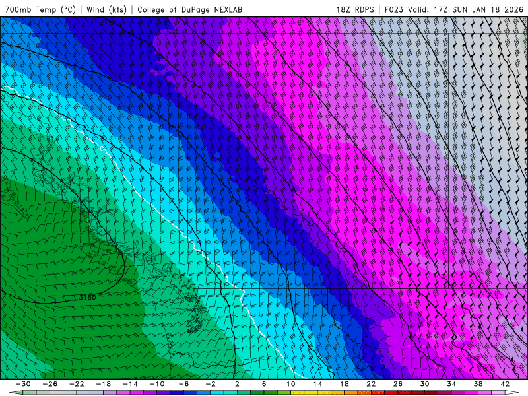Viewport: 528px width, 396px height.
Task: Click 'College of DuPage NEXLAB' header text
Action: (x=190, y=9)
